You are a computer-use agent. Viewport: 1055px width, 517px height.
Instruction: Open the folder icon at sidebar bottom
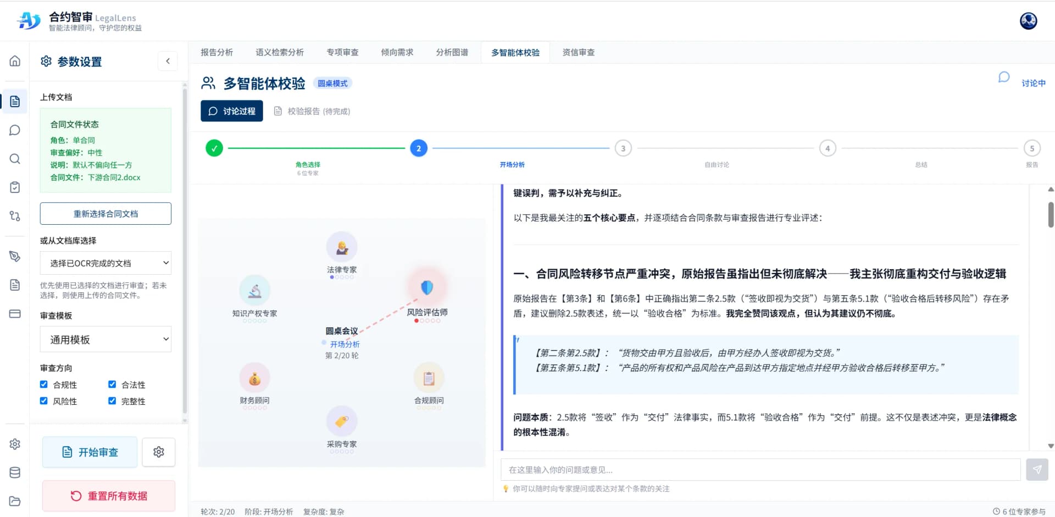pyautogui.click(x=15, y=501)
